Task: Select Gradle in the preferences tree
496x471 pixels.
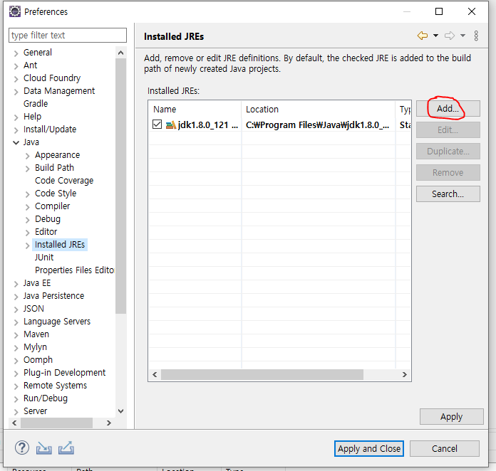Action: (x=36, y=104)
